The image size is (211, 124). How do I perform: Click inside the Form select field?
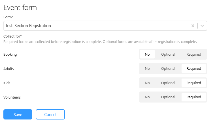105,26
